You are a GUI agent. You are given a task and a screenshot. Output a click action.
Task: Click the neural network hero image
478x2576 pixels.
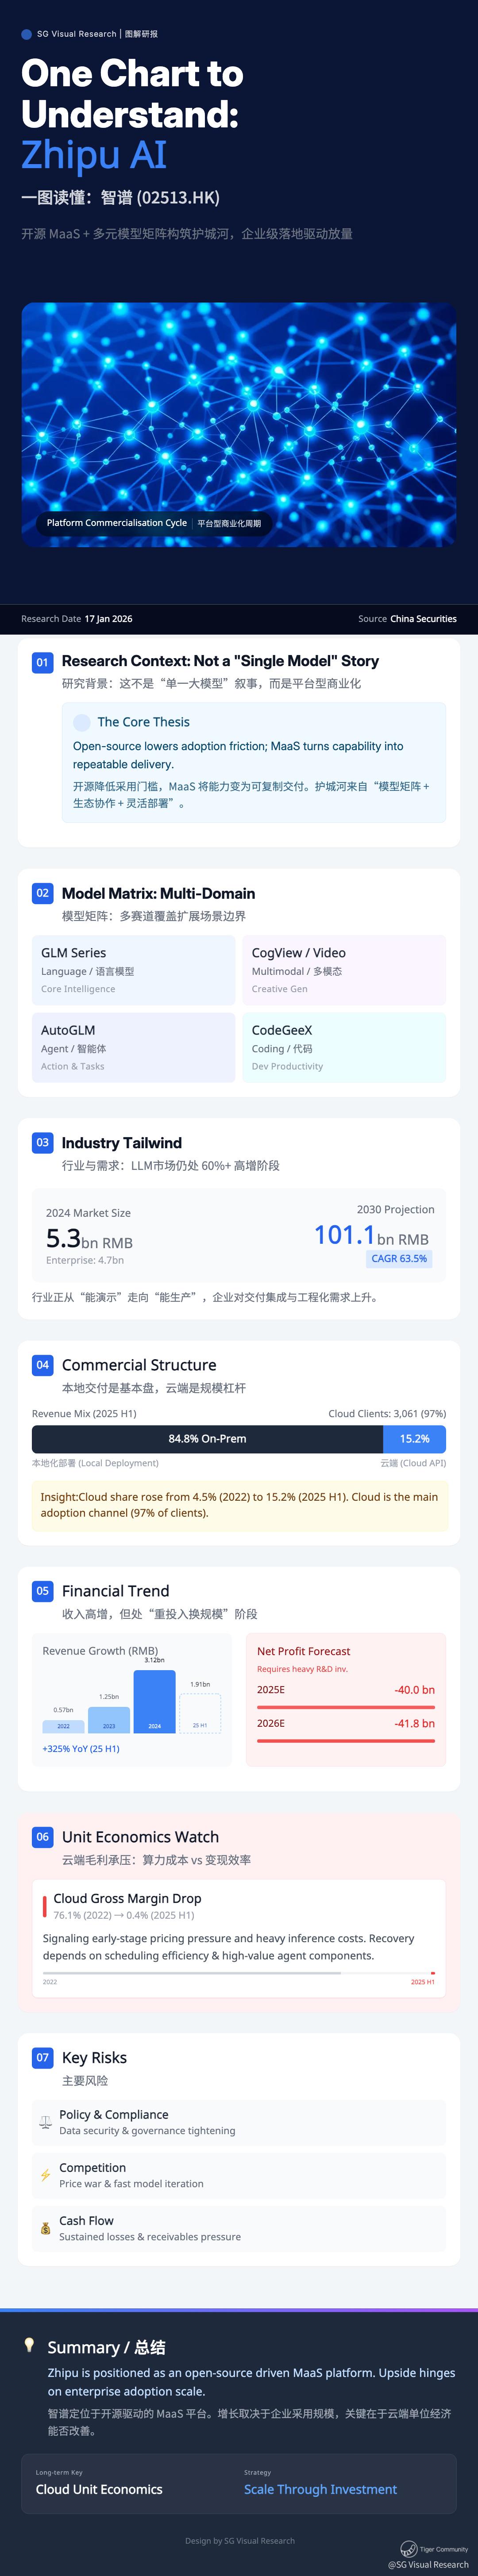coord(239,425)
